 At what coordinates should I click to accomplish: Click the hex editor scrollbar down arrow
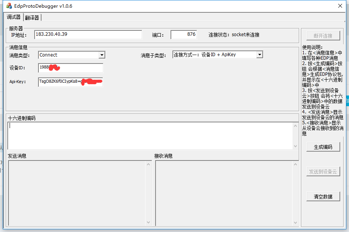coord(295,146)
